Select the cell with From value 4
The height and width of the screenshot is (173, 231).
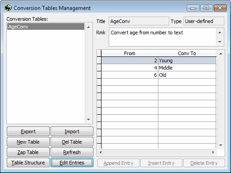pyautogui.click(x=129, y=68)
